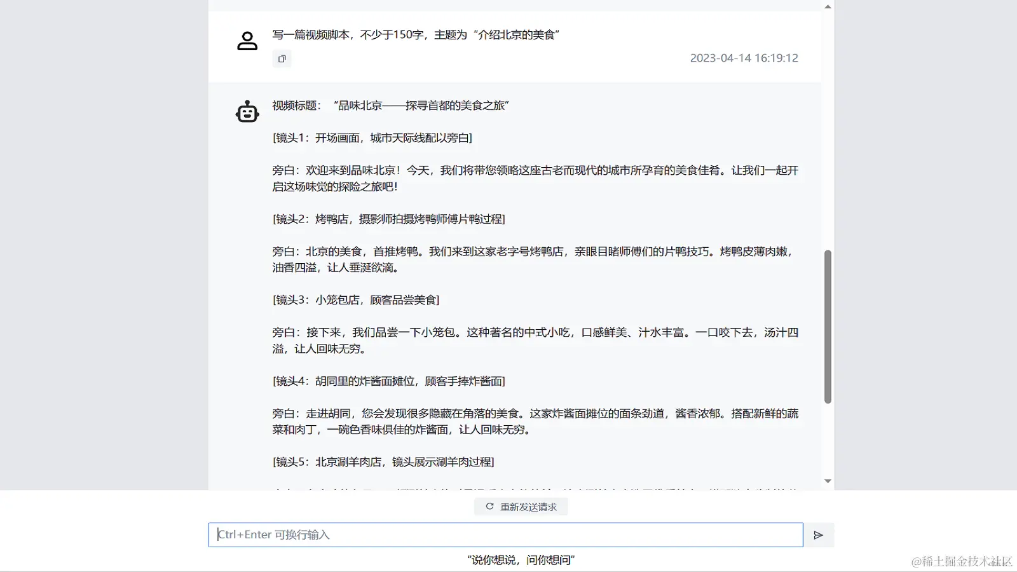Click the robot avatar icon beside the reply

coord(247,111)
